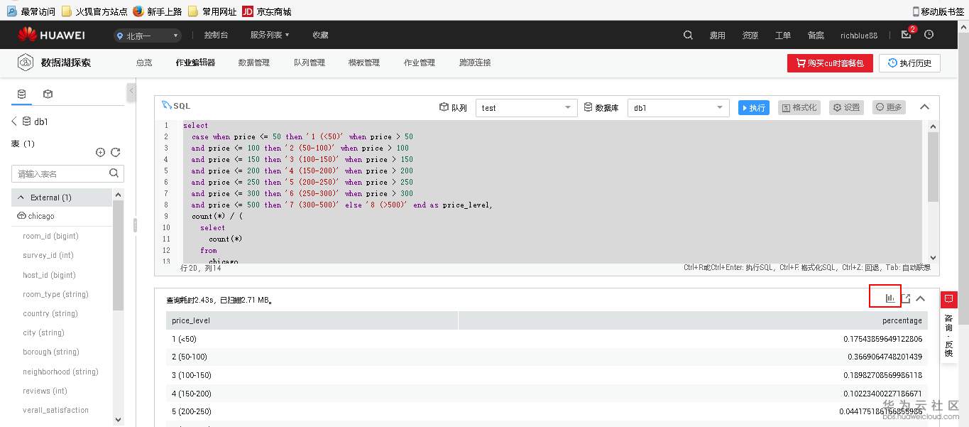The height and width of the screenshot is (427, 969).
Task: Switch to the 作业管理 tab
Action: pyautogui.click(x=419, y=63)
